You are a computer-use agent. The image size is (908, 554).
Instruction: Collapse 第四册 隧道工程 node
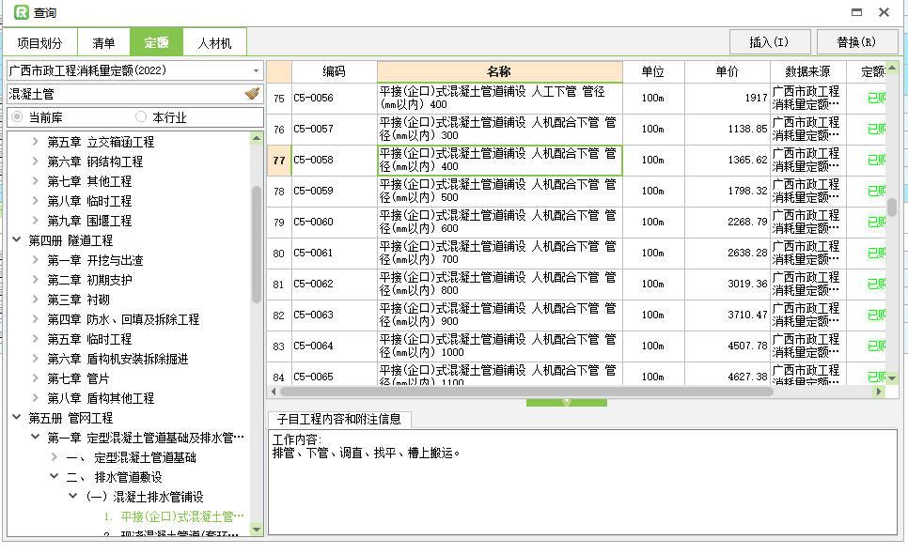click(x=17, y=239)
